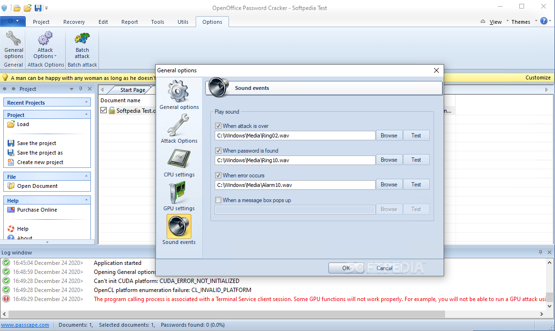Collapse the Help section
This screenshot has height=331, width=555.
coord(86,200)
